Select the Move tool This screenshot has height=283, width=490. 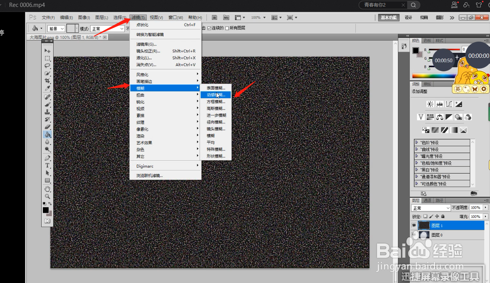coord(47,51)
